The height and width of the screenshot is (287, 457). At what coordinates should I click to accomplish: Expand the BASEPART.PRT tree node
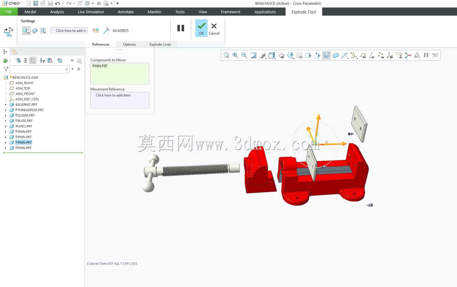pos(5,105)
